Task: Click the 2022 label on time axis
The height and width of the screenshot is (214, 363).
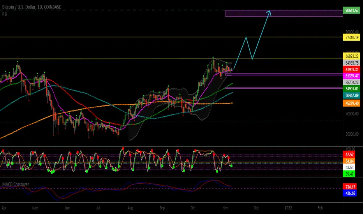Action: click(288, 208)
